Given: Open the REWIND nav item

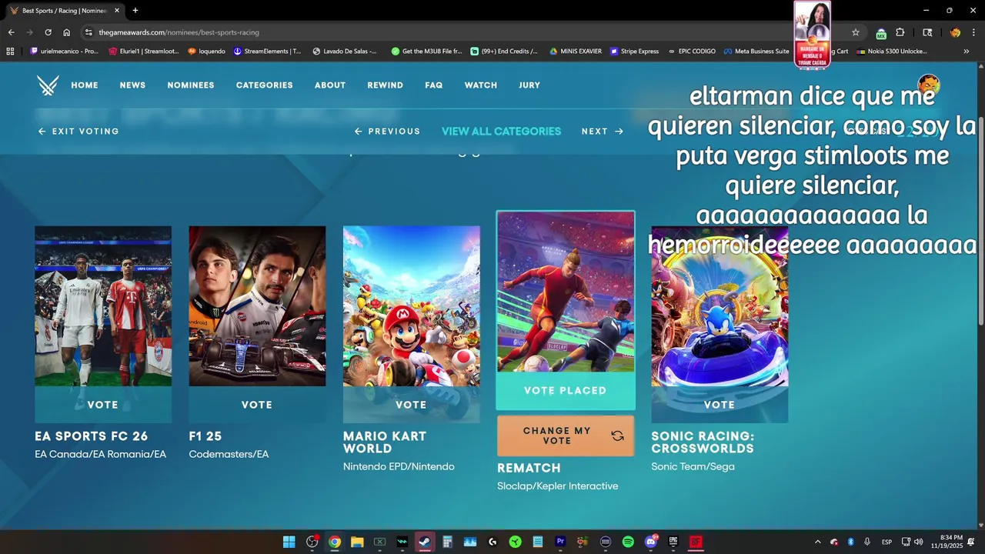Looking at the screenshot, I should click(385, 85).
